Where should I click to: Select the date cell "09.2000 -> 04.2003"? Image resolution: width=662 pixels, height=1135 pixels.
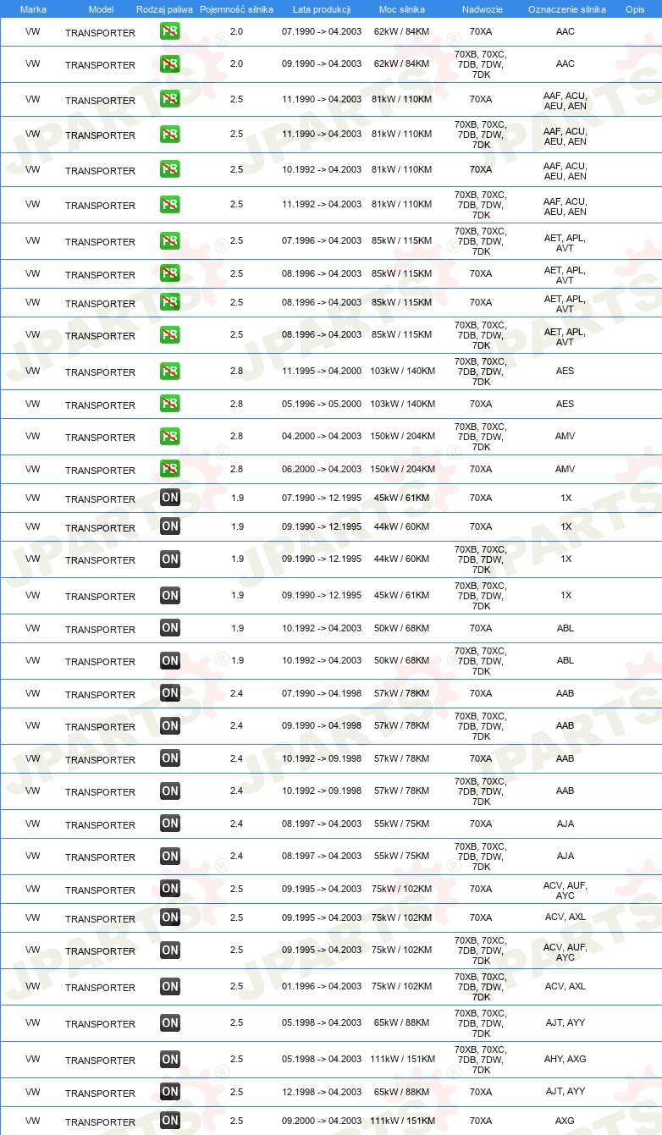click(322, 1121)
